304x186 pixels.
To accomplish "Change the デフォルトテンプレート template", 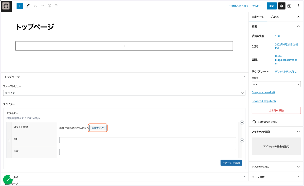I will [286, 72].
